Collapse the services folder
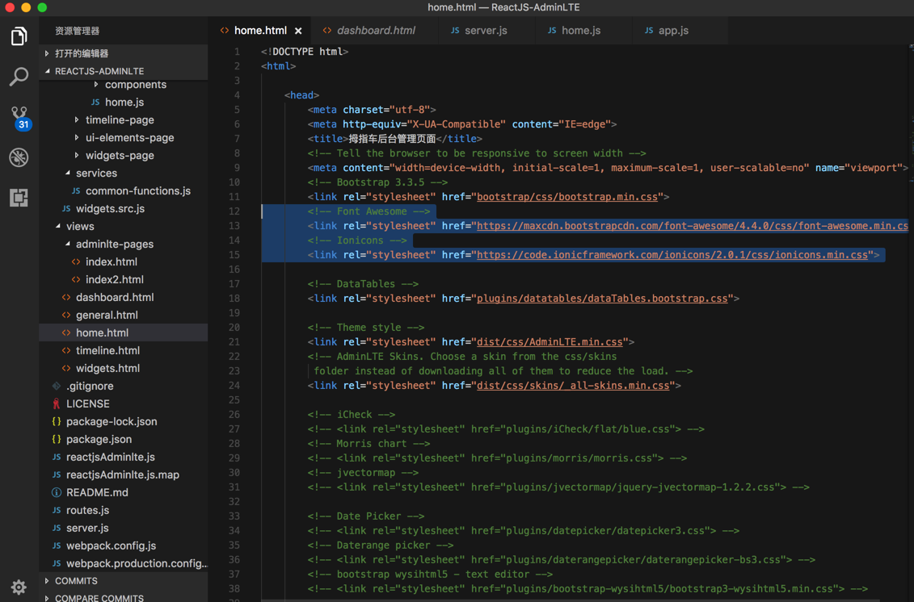Image resolution: width=914 pixels, height=602 pixels. coord(68,173)
